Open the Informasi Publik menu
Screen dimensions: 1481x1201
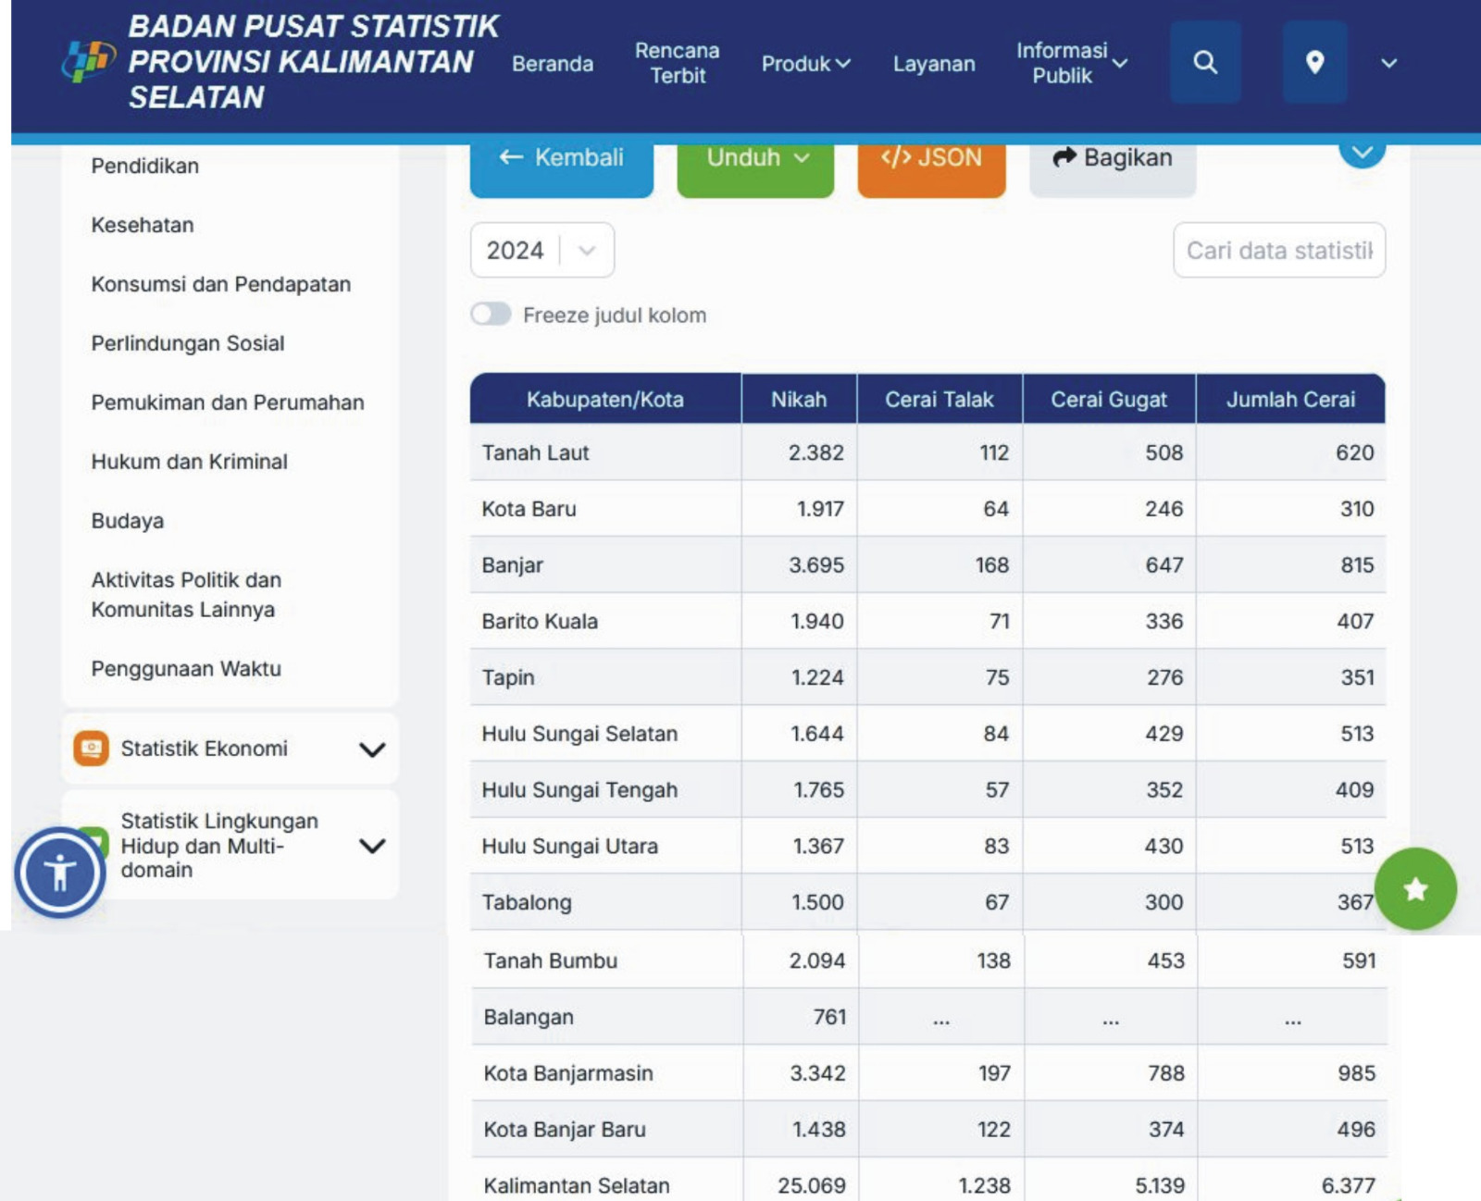pyautogui.click(x=1071, y=63)
